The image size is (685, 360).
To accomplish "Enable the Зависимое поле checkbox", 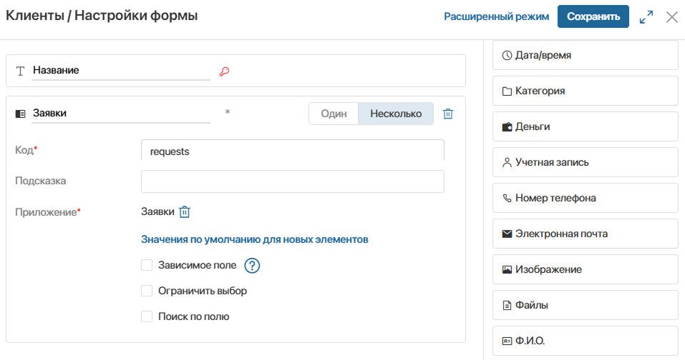I will 147,265.
